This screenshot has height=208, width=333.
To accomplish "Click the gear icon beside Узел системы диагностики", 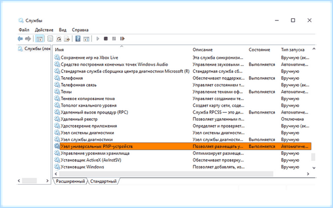I will point(57,132).
